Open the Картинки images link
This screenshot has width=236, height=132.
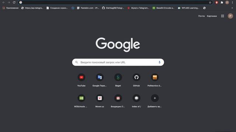point(212,16)
